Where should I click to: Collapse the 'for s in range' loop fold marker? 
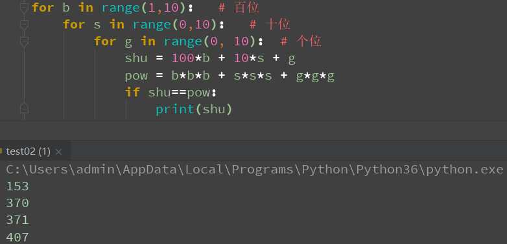pyautogui.click(x=24, y=25)
